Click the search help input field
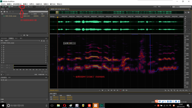Screen dimensions: 192x108 182,7
